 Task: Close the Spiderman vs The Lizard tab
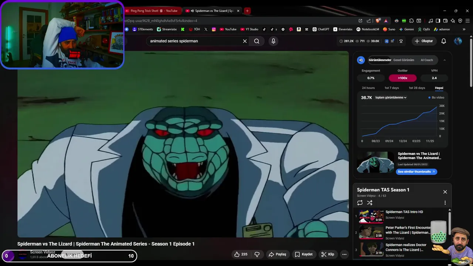coord(238,11)
